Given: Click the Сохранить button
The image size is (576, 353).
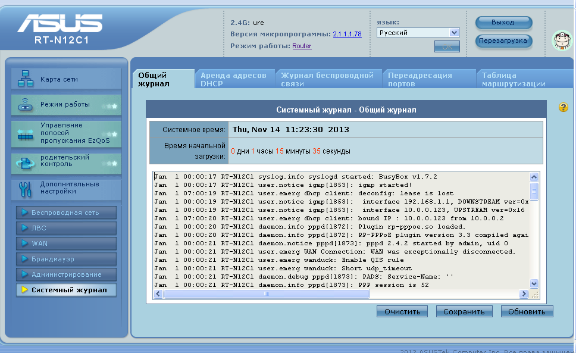Looking at the screenshot, I should click(x=464, y=311).
